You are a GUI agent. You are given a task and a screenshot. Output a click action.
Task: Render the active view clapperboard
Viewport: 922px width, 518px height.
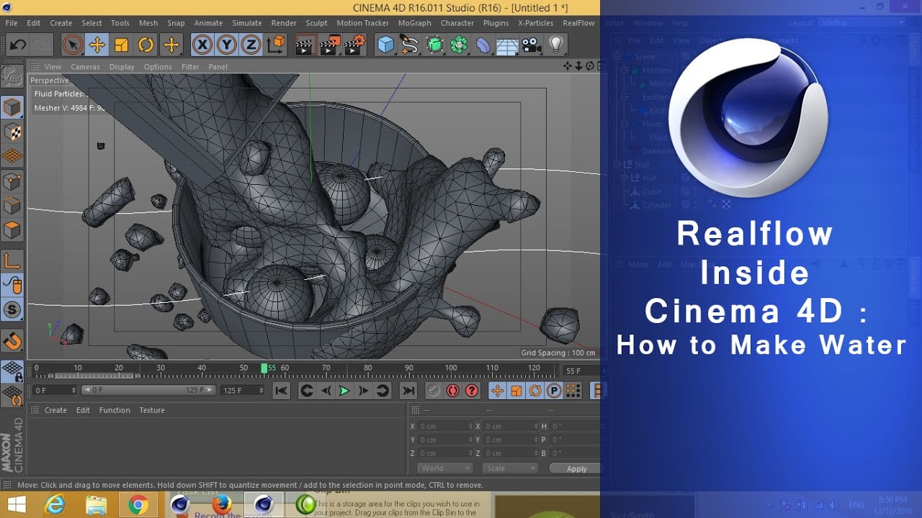click(x=305, y=45)
